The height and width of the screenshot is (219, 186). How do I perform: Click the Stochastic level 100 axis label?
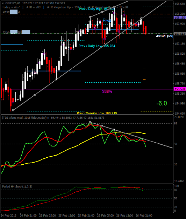pos(177,186)
